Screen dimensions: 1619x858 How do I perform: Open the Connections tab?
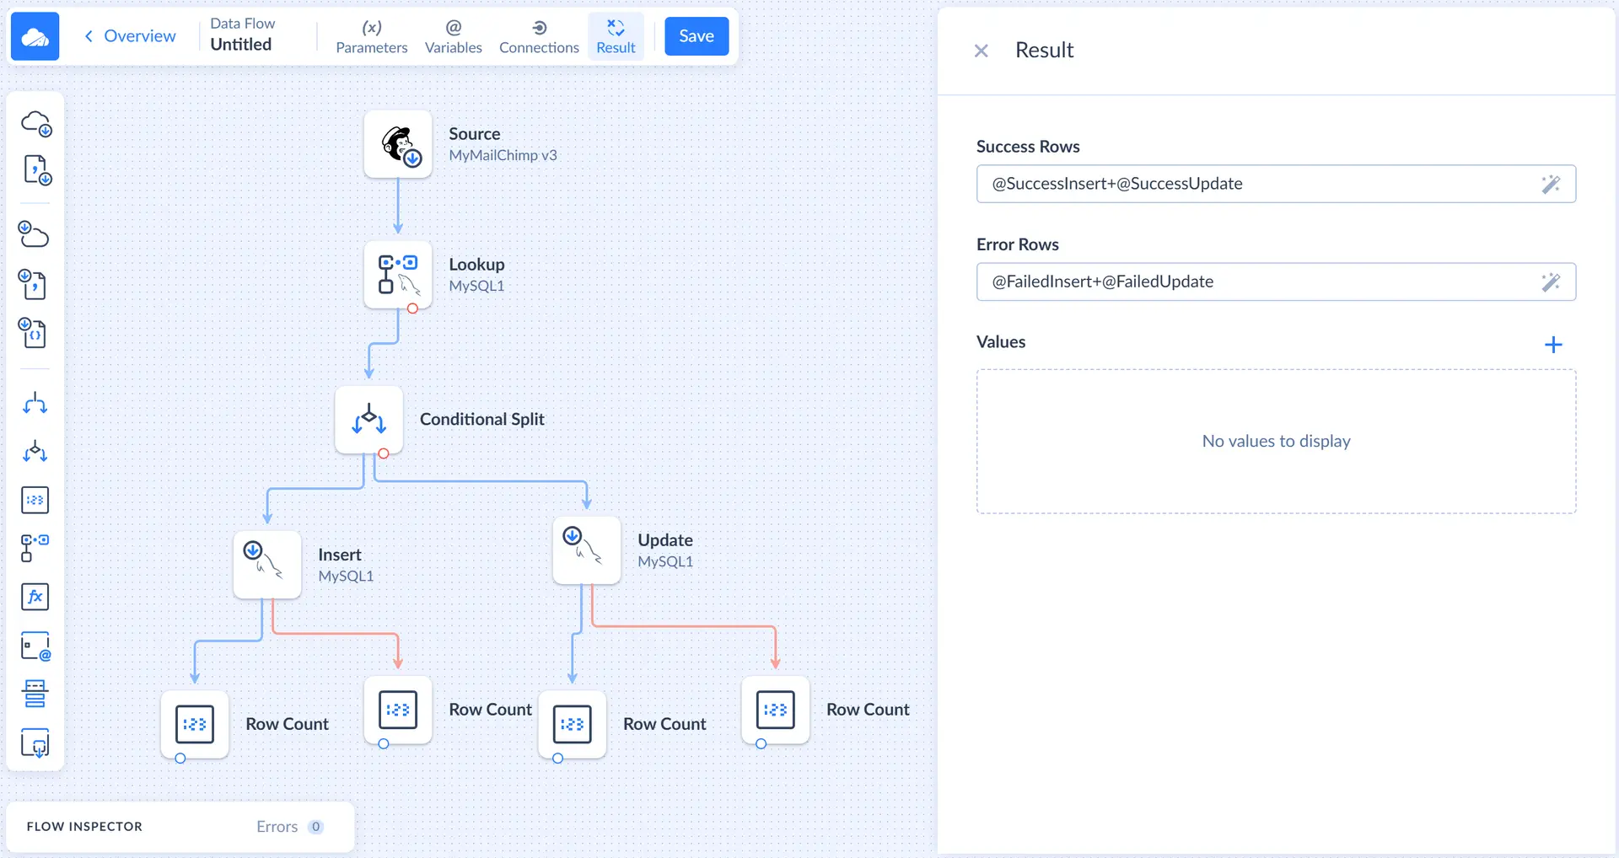[x=539, y=37]
